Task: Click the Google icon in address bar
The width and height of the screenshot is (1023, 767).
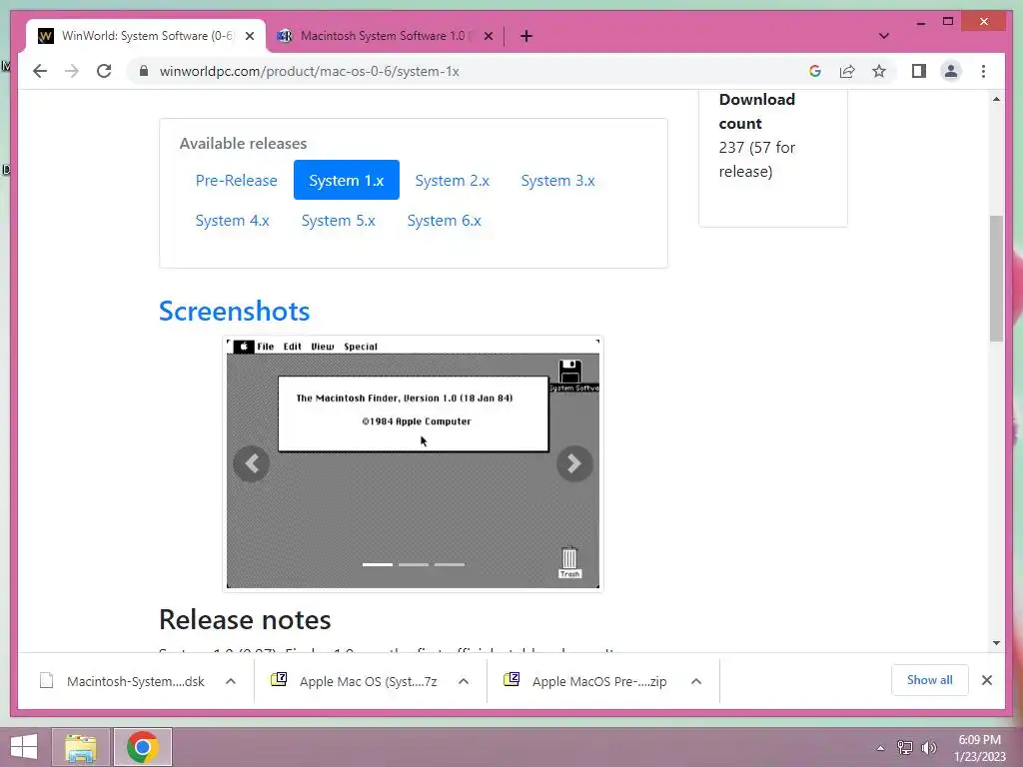Action: 815,71
